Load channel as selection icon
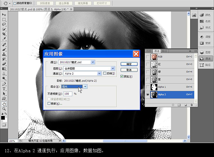The image size is (214, 157). (173, 105)
